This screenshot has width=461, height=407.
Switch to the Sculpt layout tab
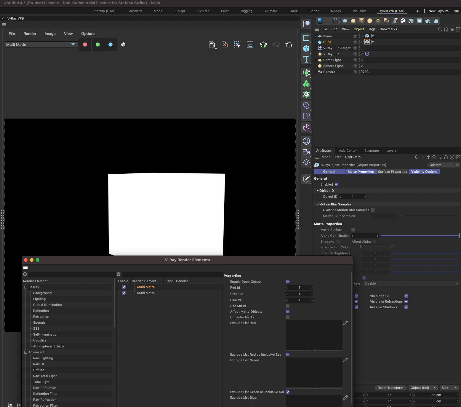coord(180,11)
